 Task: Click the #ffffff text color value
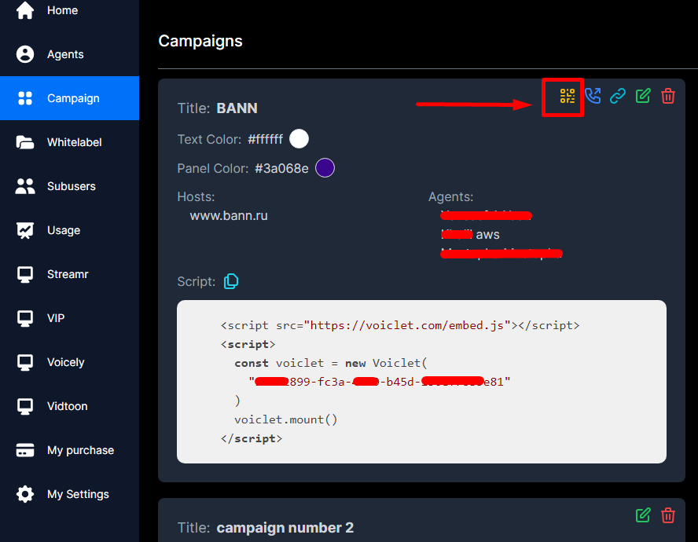click(x=266, y=139)
